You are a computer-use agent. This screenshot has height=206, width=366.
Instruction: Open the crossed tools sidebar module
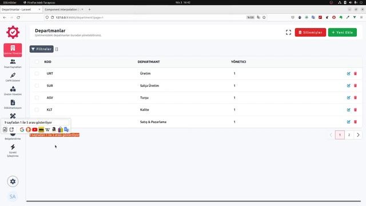tap(13, 116)
